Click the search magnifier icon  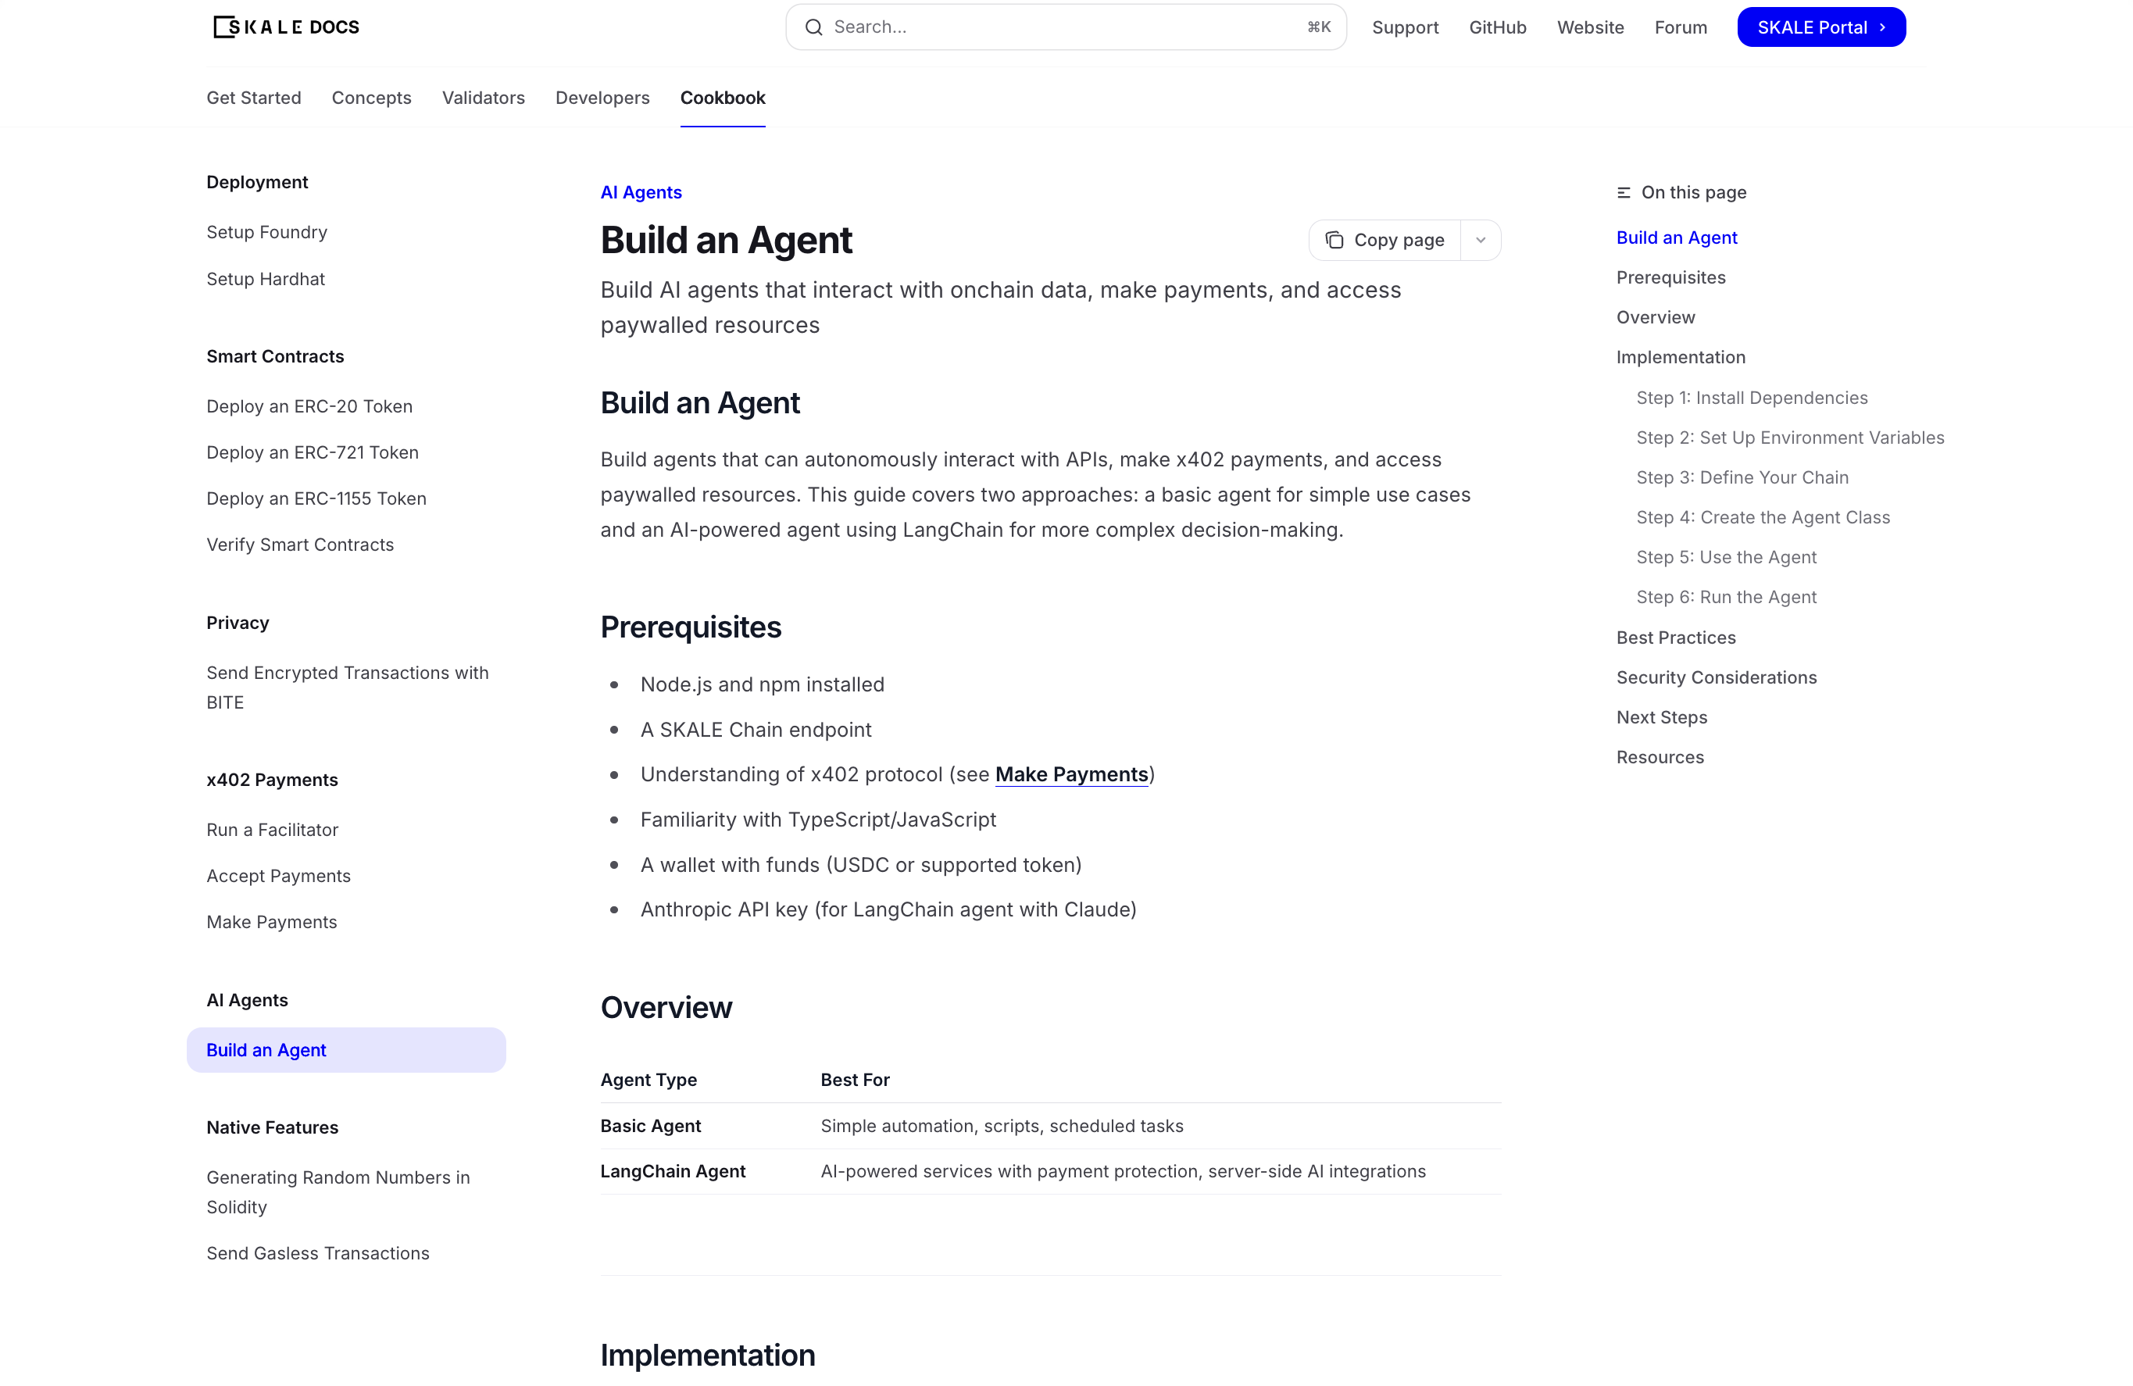coord(813,27)
